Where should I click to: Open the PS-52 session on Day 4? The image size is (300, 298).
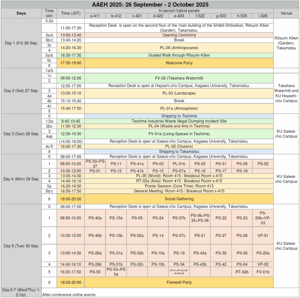[263, 164]
